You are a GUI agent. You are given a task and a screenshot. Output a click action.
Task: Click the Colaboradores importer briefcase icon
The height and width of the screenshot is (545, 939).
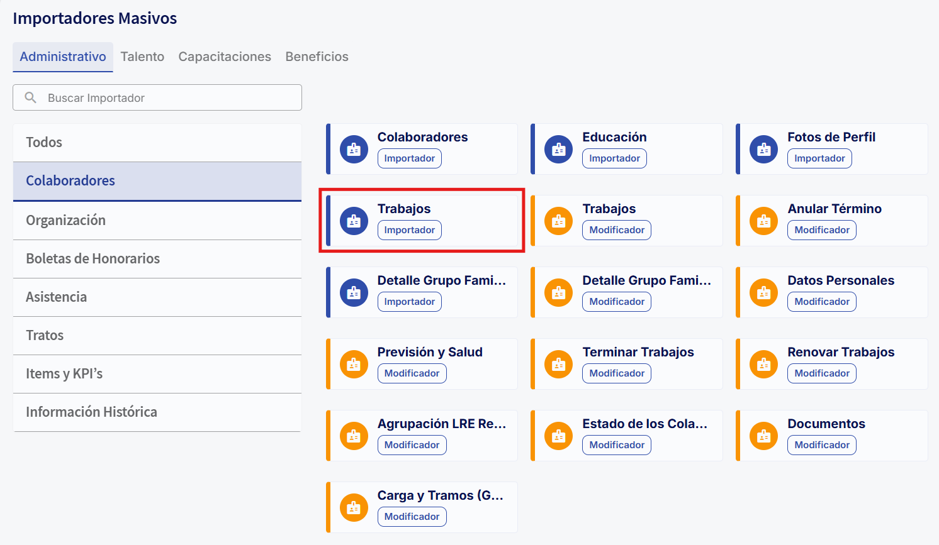click(354, 149)
